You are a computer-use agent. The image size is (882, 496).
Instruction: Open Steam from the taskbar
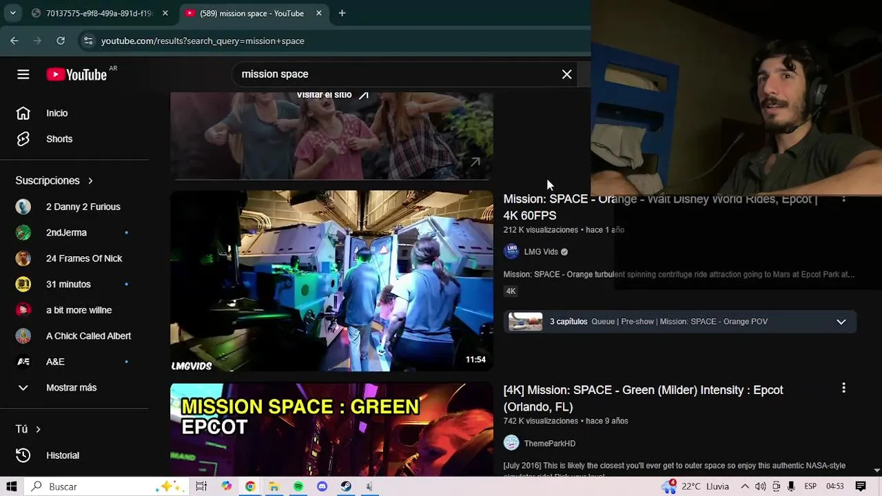point(346,486)
